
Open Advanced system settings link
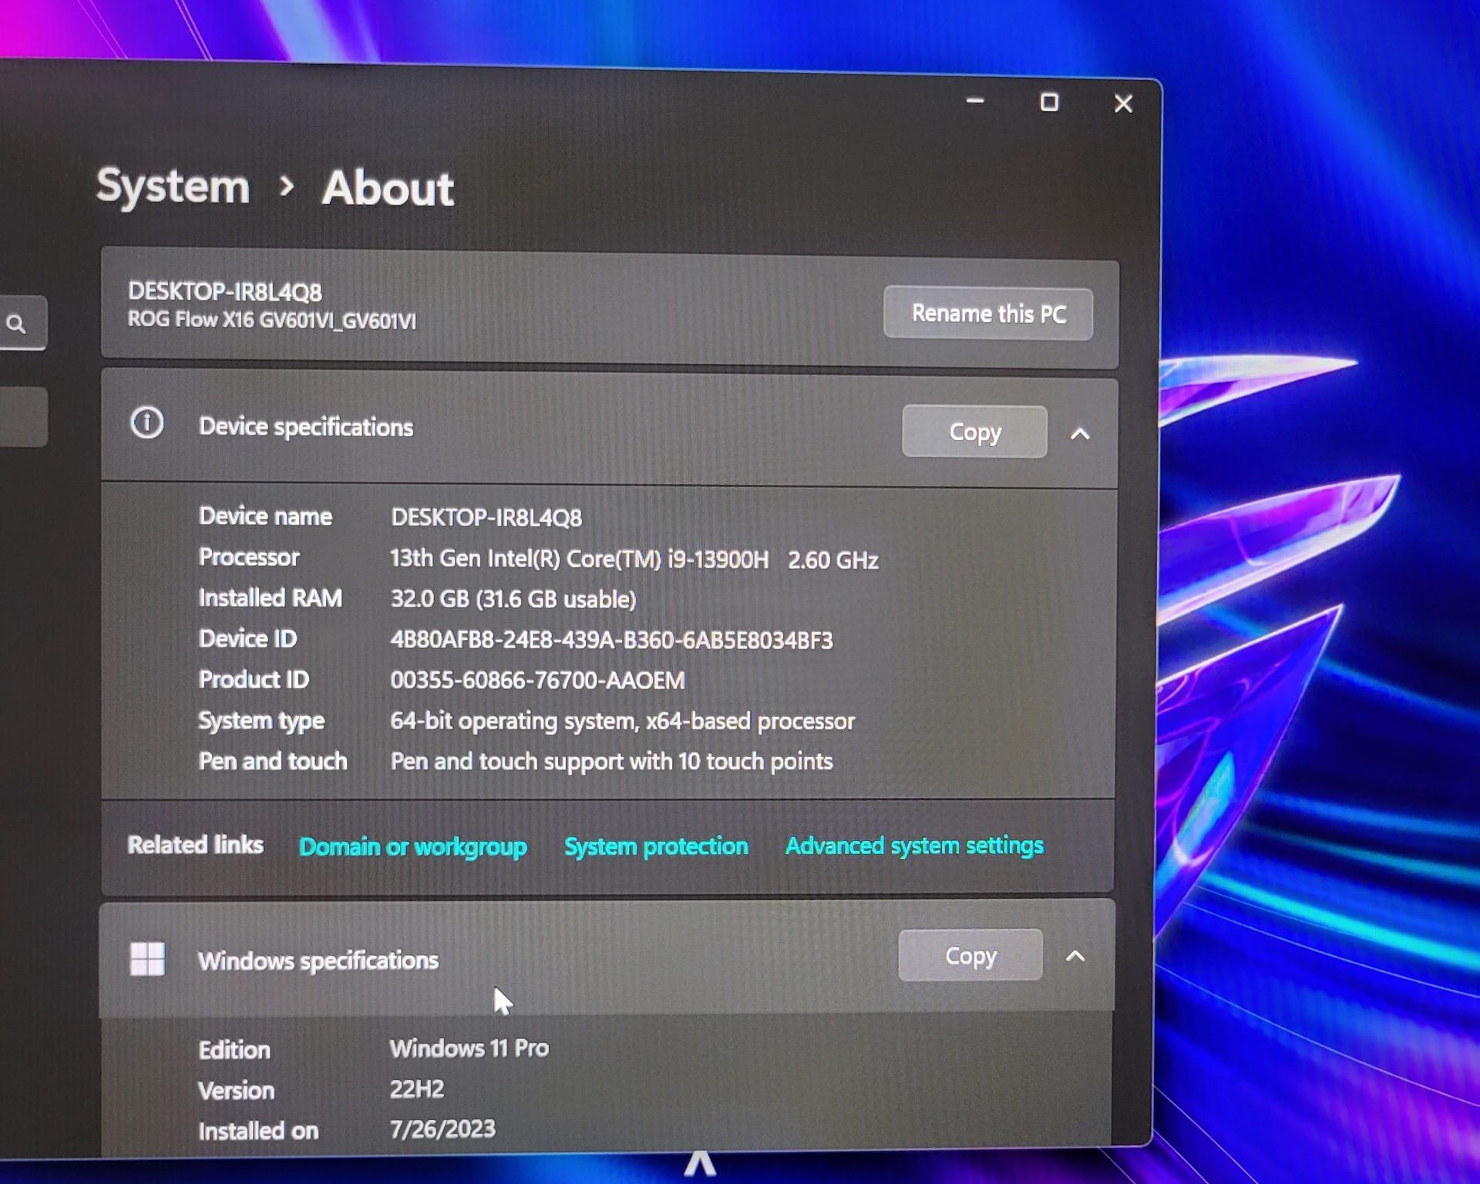[914, 846]
